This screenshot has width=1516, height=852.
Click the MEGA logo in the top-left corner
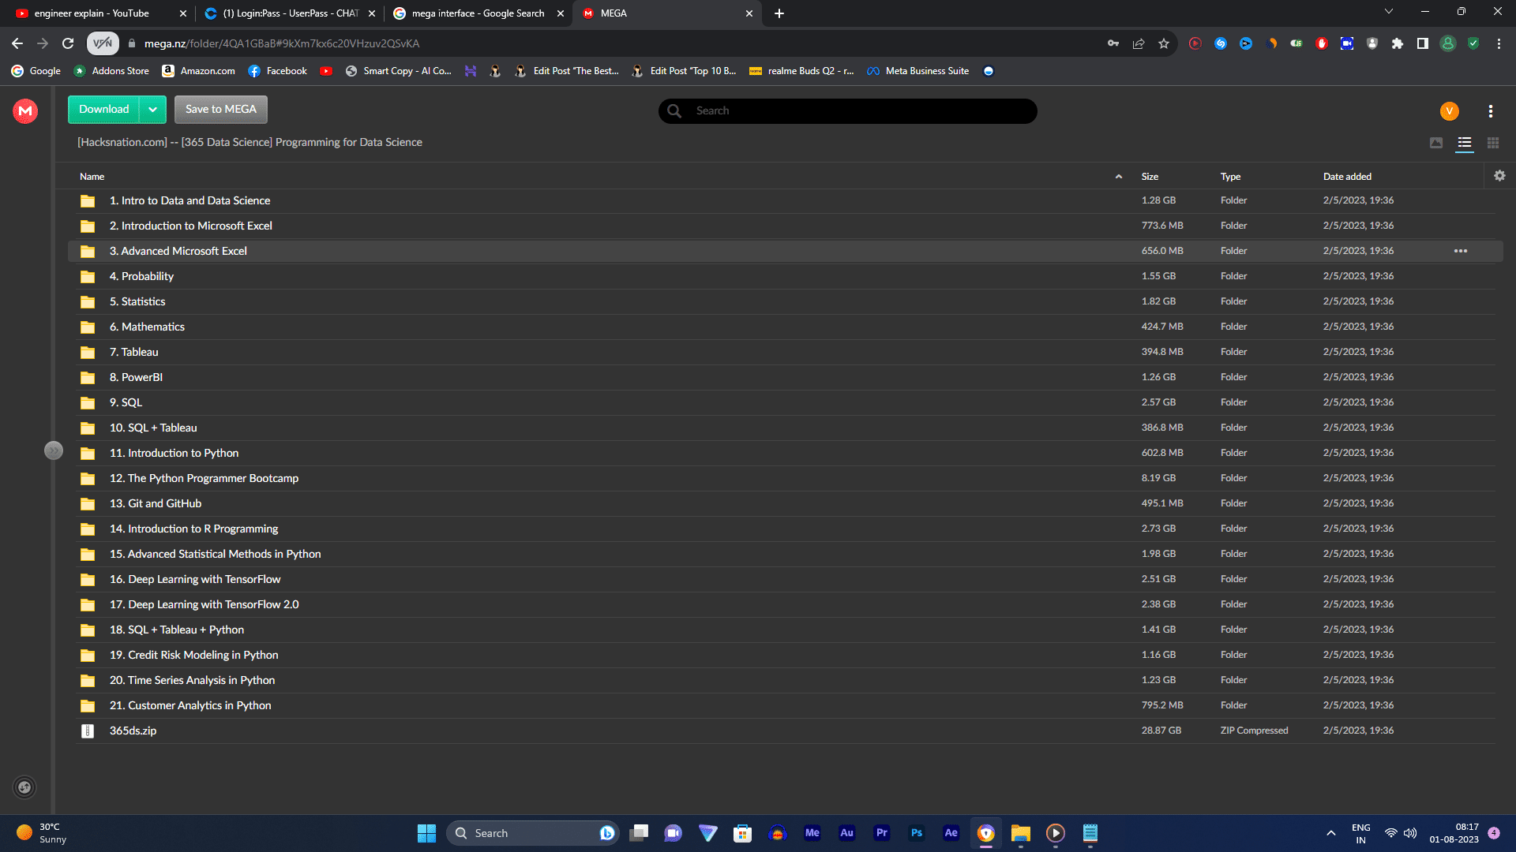pyautogui.click(x=24, y=110)
